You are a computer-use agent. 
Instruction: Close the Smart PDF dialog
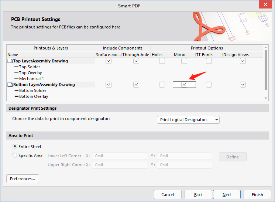pos(264,5)
